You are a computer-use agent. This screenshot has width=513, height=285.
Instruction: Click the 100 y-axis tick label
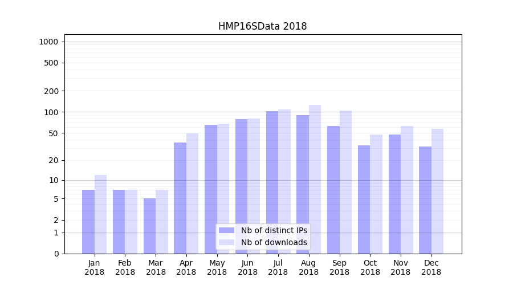(51, 112)
